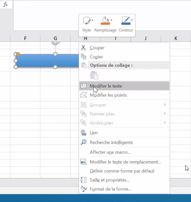Screen dimensions: 191x202
Task: Click the Style shape icon
Action: (x=86, y=21)
